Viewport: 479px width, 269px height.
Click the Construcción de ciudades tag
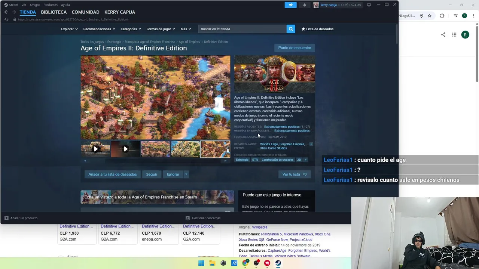tap(277, 160)
